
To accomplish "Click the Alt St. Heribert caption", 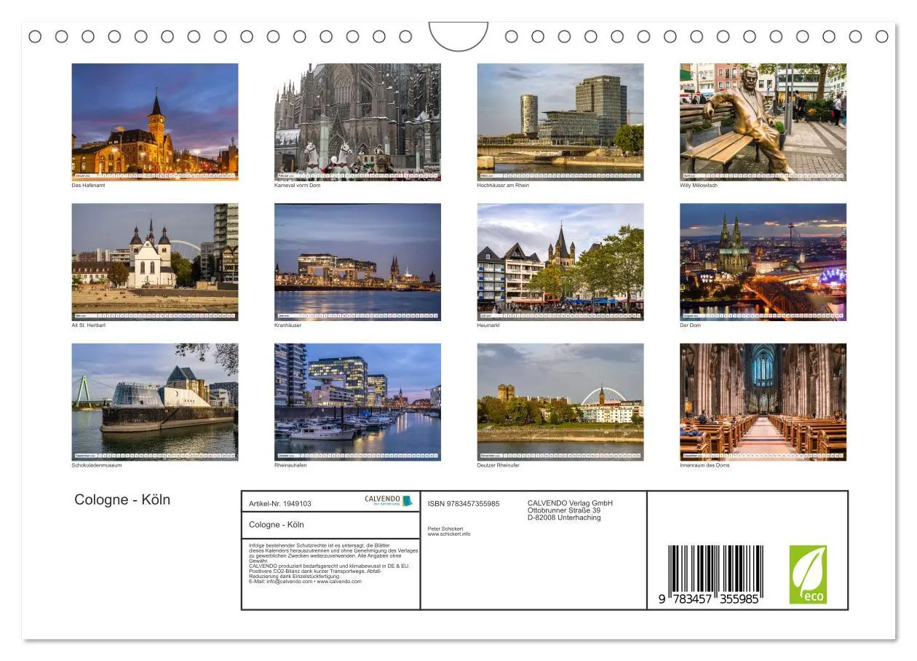I will (x=89, y=325).
